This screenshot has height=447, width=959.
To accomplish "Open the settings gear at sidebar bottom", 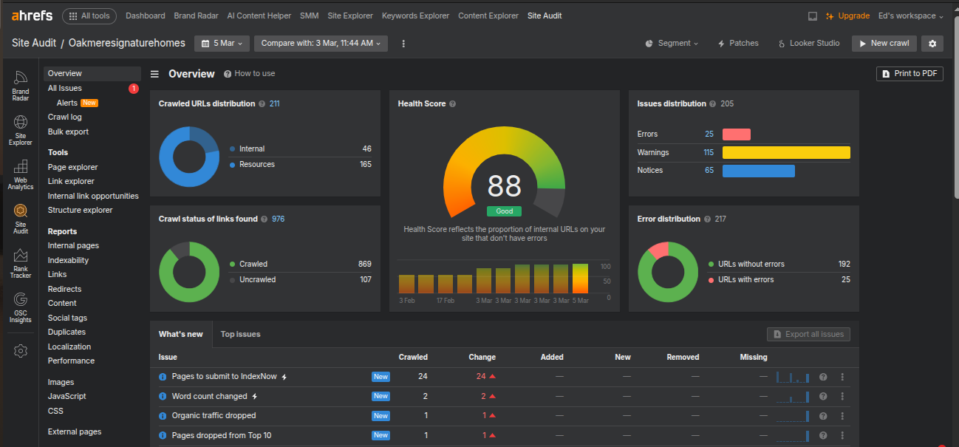I will (x=20, y=351).
